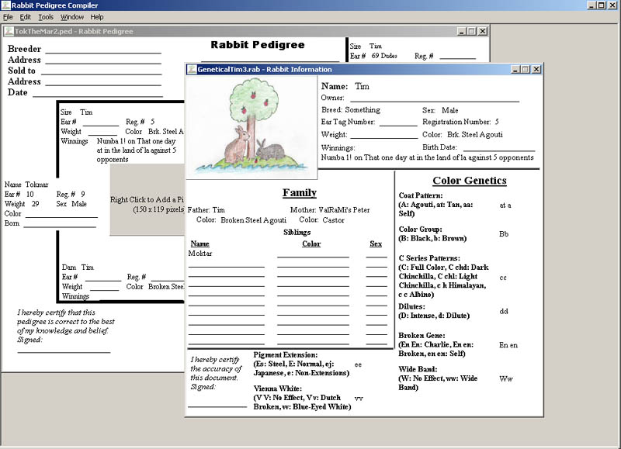Select the rabbit drawing picture
Viewport: 621px width, 449px height.
252,128
